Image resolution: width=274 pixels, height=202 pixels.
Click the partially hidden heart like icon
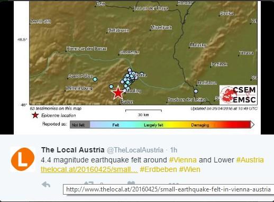pos(131,183)
